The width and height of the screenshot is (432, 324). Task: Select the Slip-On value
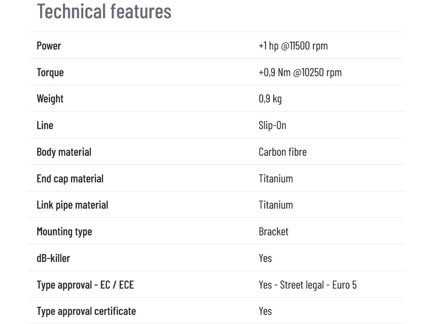tap(272, 125)
